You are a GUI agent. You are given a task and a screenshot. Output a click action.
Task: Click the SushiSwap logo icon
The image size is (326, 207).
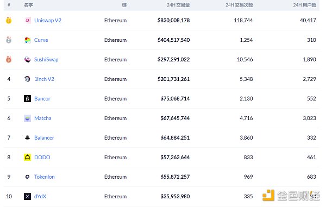click(28, 59)
